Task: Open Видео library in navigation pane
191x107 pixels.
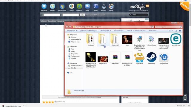Action: 73,51
